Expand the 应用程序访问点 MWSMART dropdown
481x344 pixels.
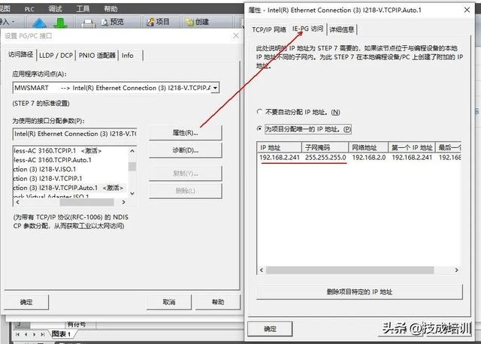point(216,88)
